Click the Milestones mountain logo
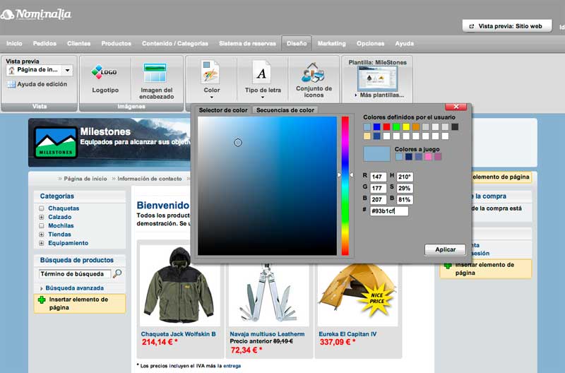Viewport: 565px width, 373px height. (56, 142)
